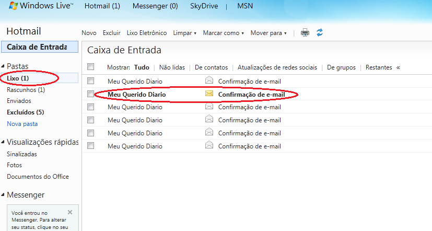This screenshot has height=231, width=432.
Task: Click the Hotmail heading in the sidebar
Action: click(x=24, y=31)
